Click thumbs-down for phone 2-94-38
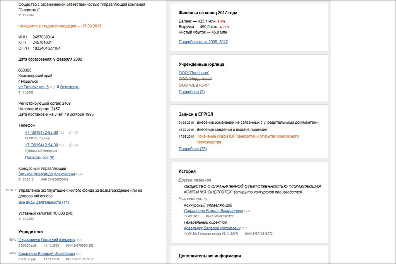 point(76,145)
